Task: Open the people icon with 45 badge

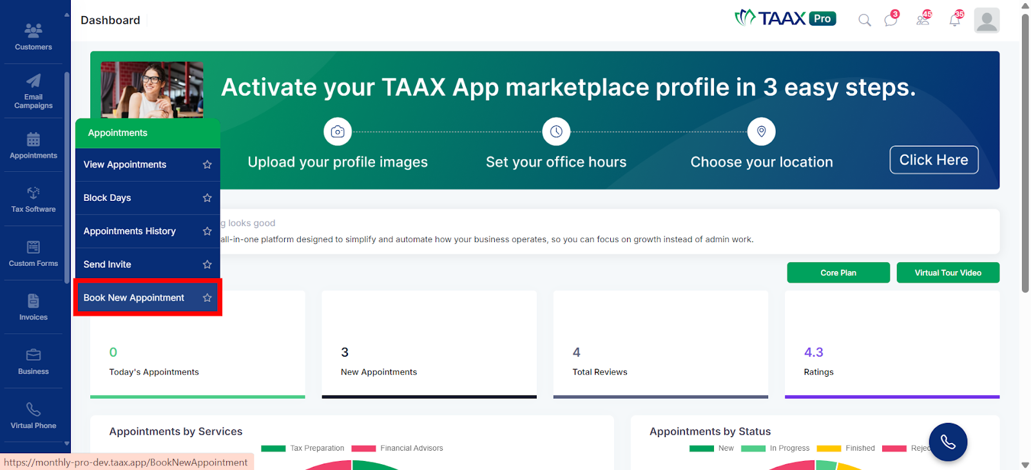Action: (x=923, y=19)
